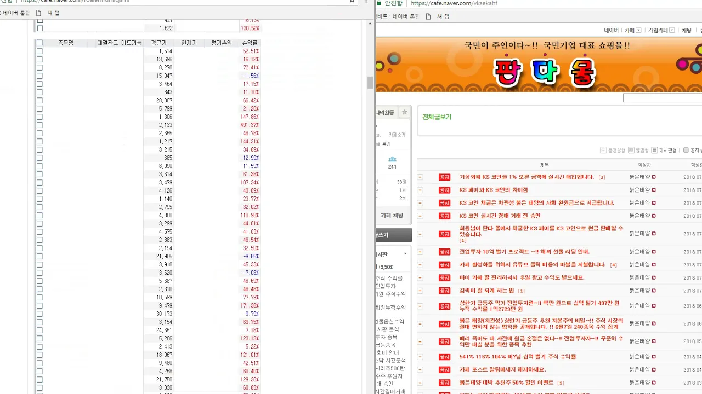Sort by 평균가 column header
The image size is (702, 394).
coord(158,43)
